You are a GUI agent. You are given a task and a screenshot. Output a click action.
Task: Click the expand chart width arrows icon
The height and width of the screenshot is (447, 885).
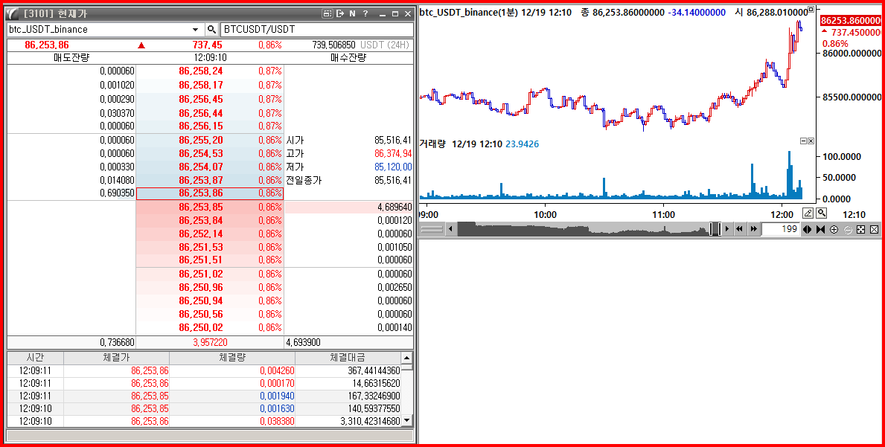807,229
